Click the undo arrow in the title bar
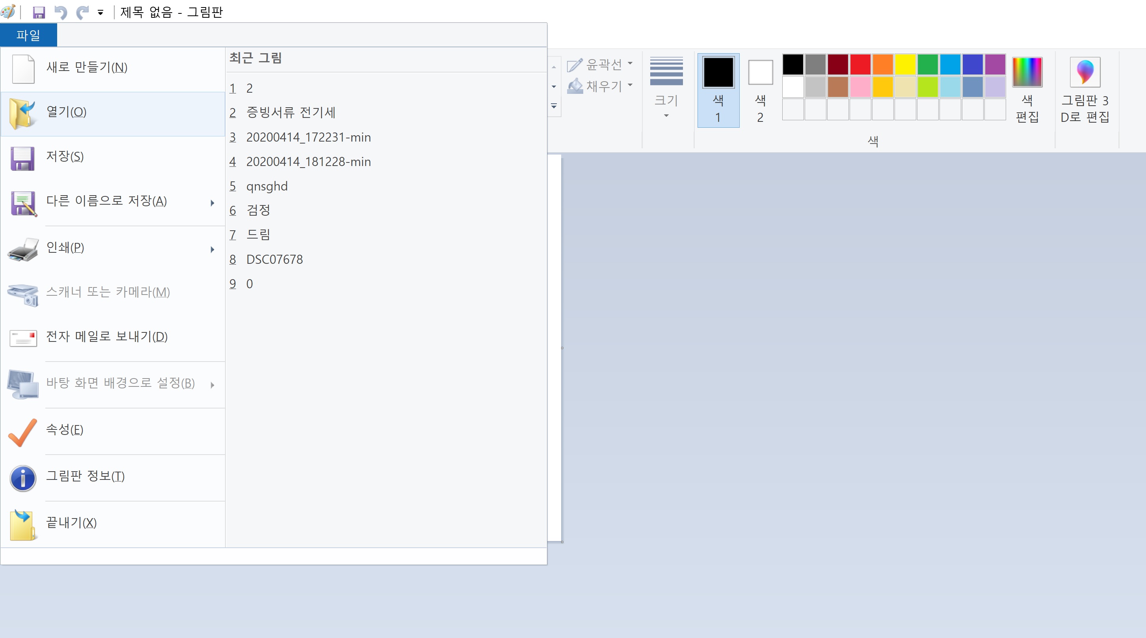Viewport: 1146px width, 638px height. (61, 13)
